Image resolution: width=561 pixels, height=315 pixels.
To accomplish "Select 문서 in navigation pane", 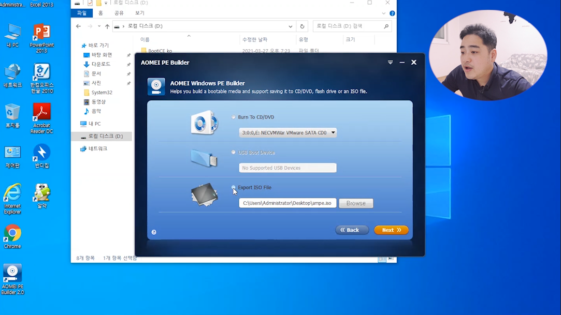I will (92, 73).
